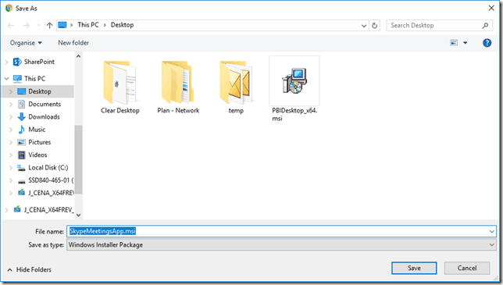The width and height of the screenshot is (503, 285).
Task: Go back using the left arrow
Action: coord(11,25)
